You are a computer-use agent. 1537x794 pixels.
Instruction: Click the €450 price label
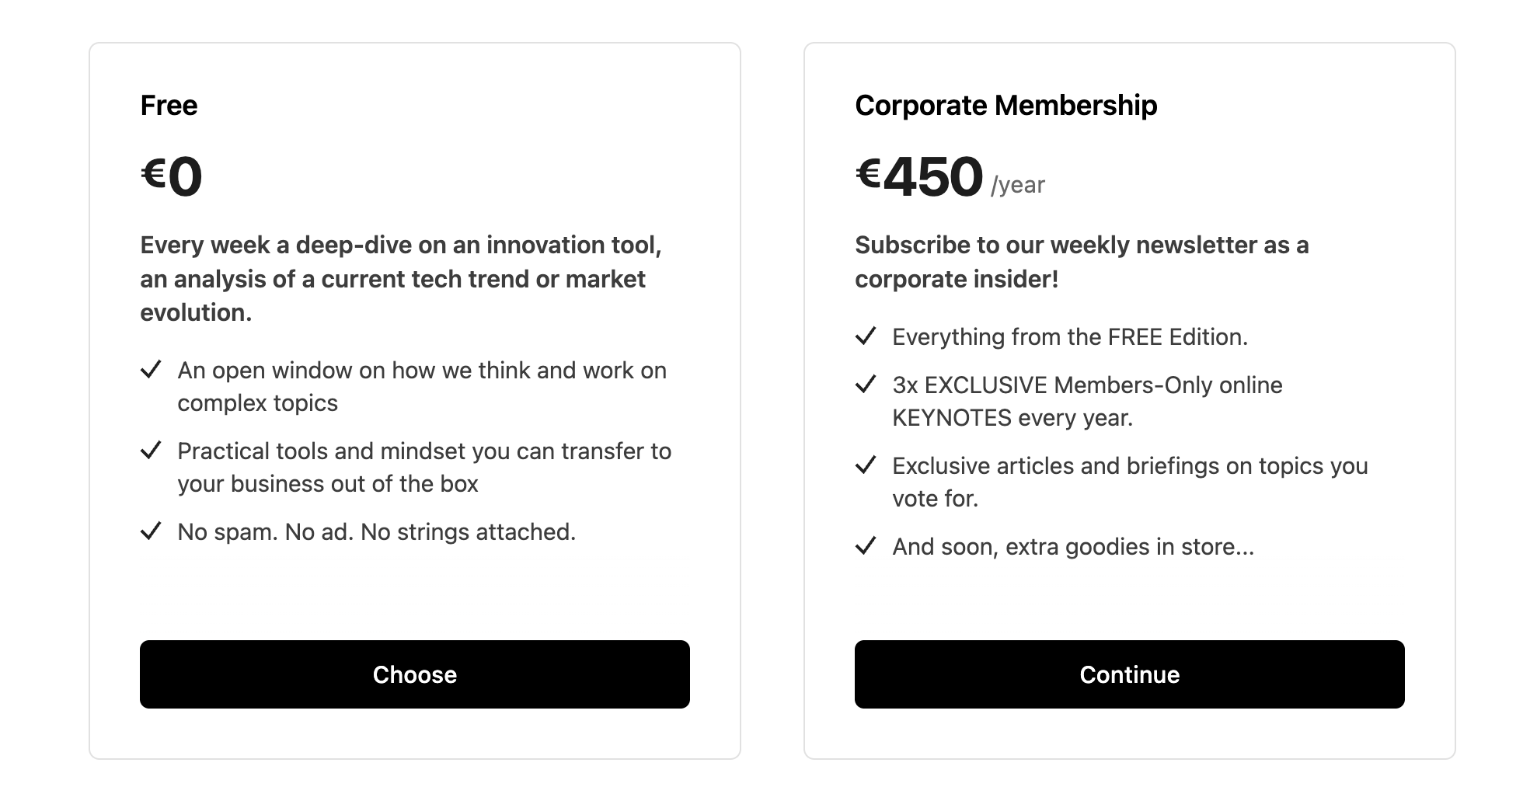tap(919, 176)
